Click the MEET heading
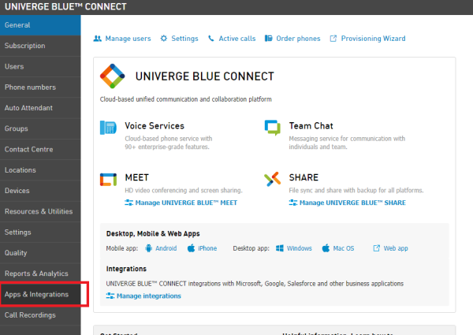The image size is (473, 335). pos(137,177)
